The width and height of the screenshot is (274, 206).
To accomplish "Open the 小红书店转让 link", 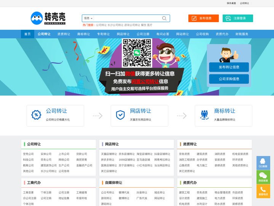I will [145, 165].
